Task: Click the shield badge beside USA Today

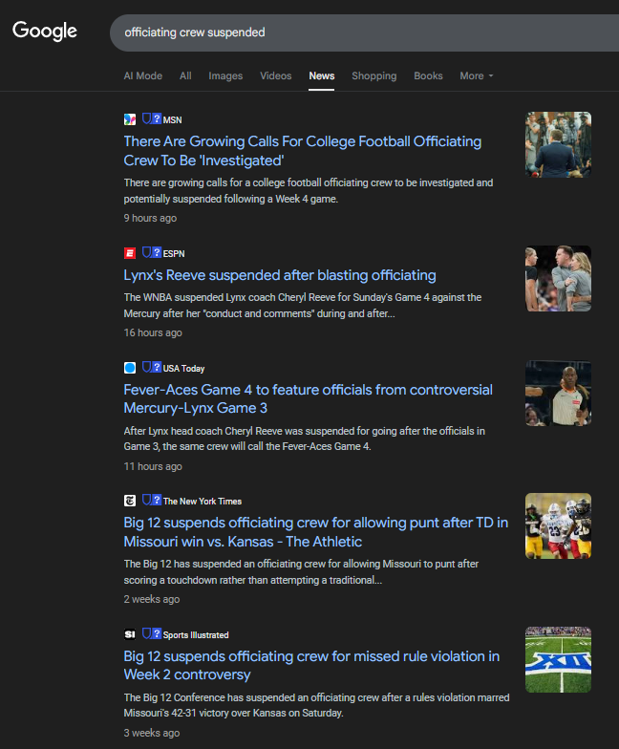Action: click(147, 368)
